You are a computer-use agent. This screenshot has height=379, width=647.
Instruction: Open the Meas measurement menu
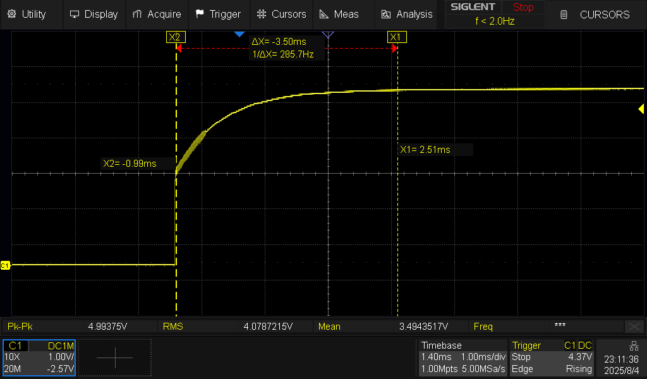point(339,14)
